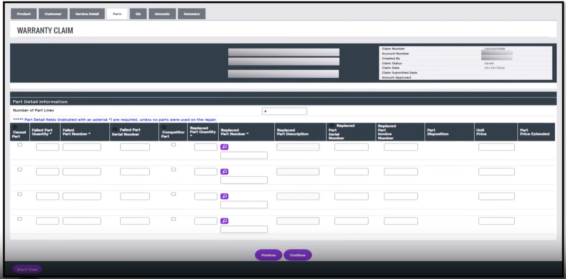This screenshot has height=279, width=566.
Task: Toggle the Competitor Part checkbox in the third row
Action: (173, 194)
